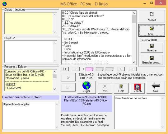This screenshot has height=134, width=168.
Task: Click the scroll up arrow in the file listing
Action: coord(133,13)
